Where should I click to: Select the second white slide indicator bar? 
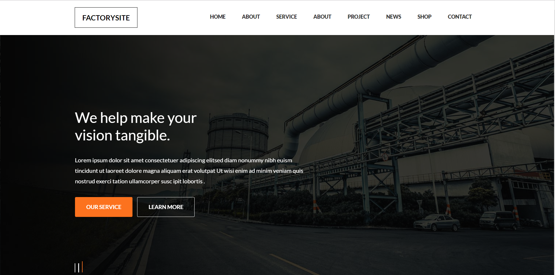point(79,267)
